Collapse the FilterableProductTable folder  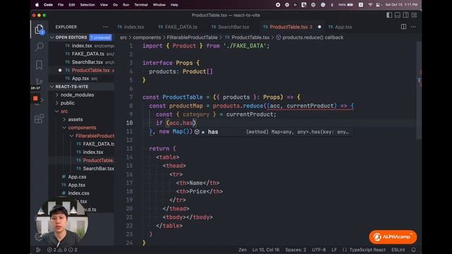tap(95, 135)
